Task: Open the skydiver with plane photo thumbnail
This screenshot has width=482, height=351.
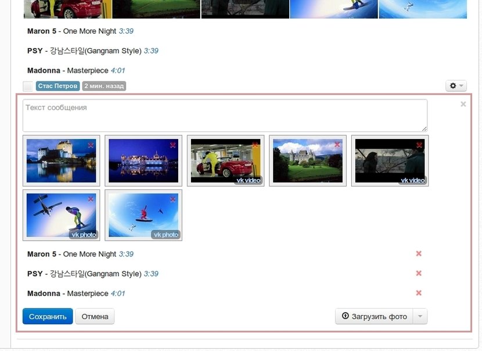Action: [x=61, y=214]
